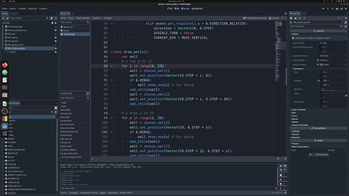Click the search icon in Output panel
The width and height of the screenshot is (349, 196).
tap(285, 170)
